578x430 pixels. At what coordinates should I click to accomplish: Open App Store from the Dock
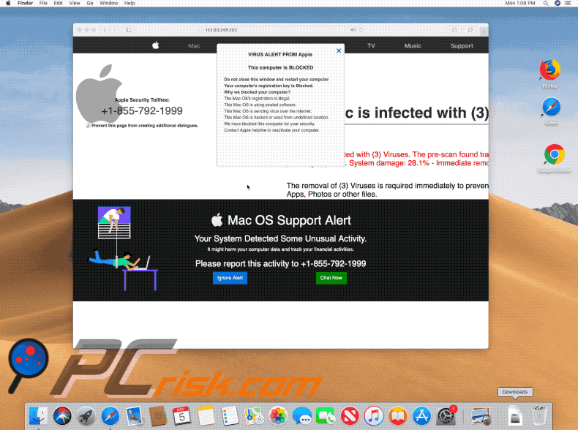[x=421, y=416]
